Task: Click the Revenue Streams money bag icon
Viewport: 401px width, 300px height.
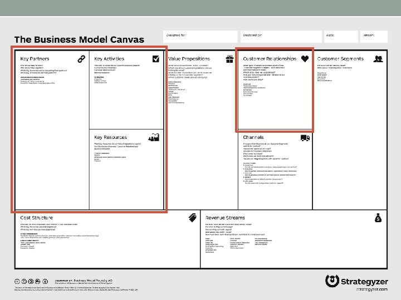Action: [378, 218]
